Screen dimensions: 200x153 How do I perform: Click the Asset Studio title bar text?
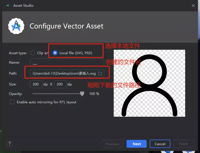(x=24, y=5)
